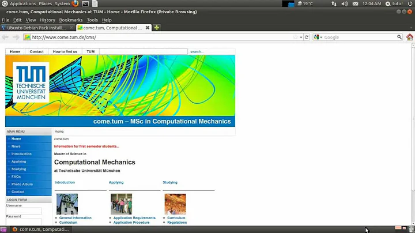Image resolution: width=415 pixels, height=233 pixels.
Task: Reload the page with the refresh icon
Action: pyautogui.click(x=307, y=37)
